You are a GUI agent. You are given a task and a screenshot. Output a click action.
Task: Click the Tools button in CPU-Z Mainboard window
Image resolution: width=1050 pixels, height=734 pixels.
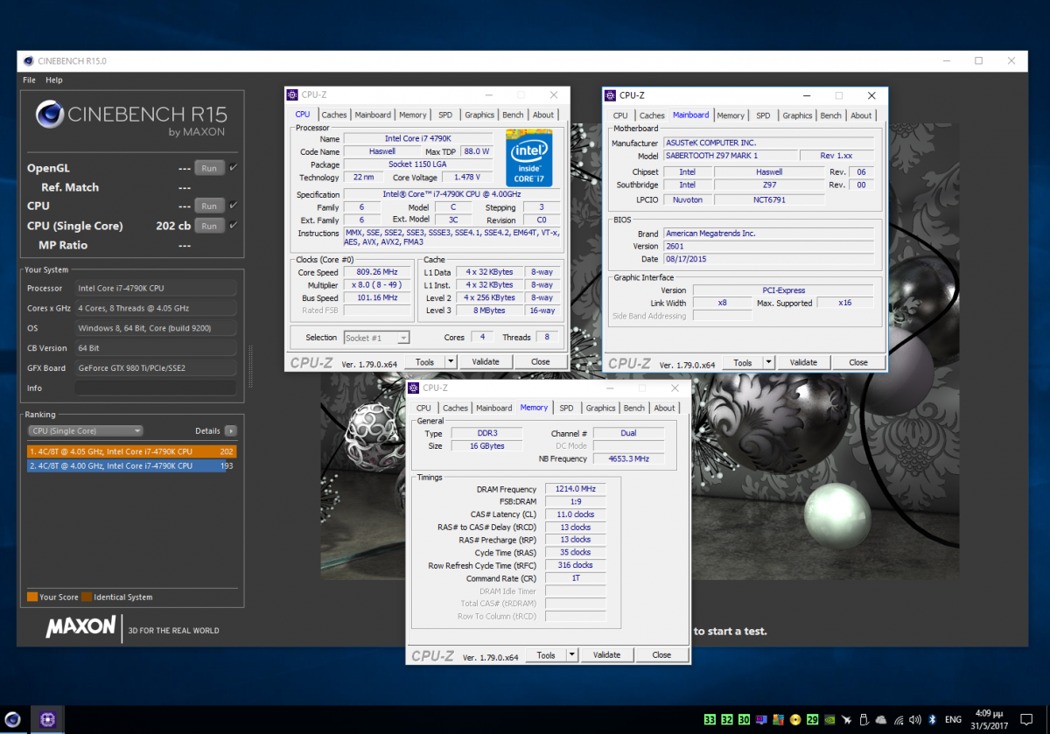click(x=742, y=362)
